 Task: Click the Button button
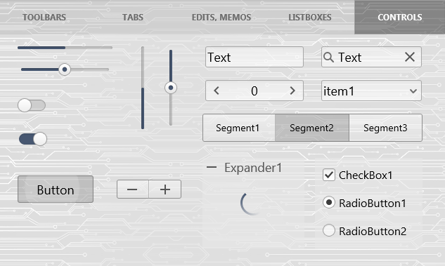point(56,189)
